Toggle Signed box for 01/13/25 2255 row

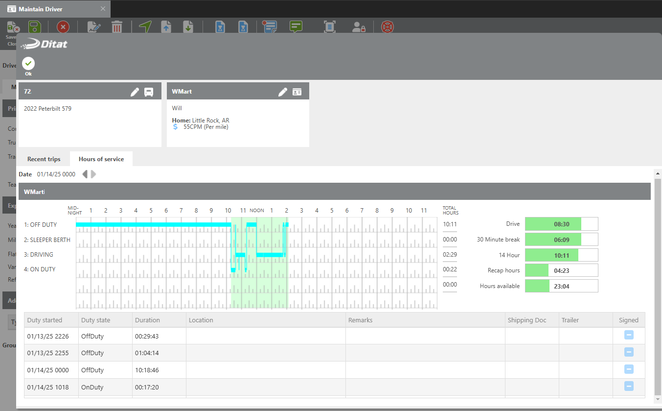[x=629, y=352]
